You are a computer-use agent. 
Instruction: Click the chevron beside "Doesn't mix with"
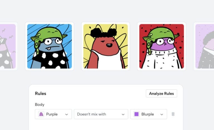[x=123, y=114]
